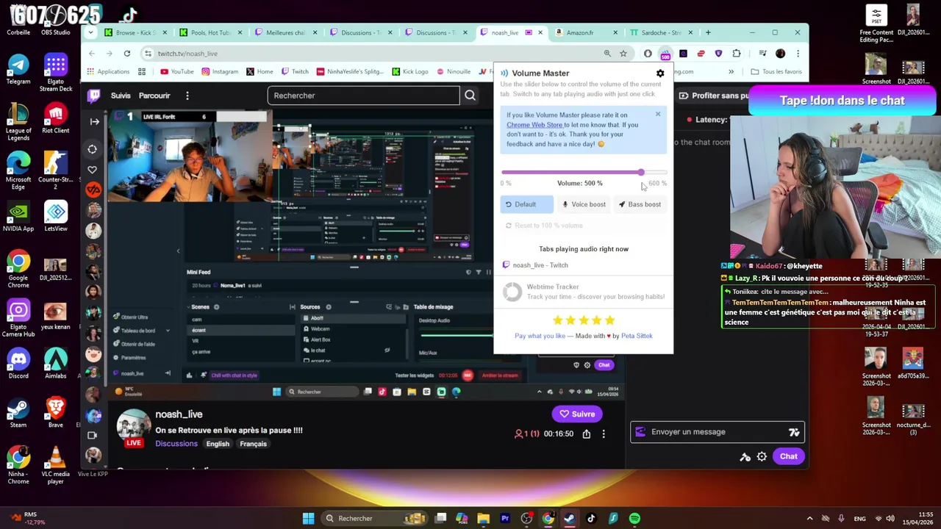Click the zoom magnifier in address bar
941x529 pixels.
tap(607, 54)
